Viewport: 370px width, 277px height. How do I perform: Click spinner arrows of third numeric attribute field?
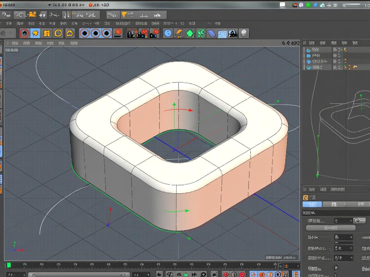pos(351,248)
